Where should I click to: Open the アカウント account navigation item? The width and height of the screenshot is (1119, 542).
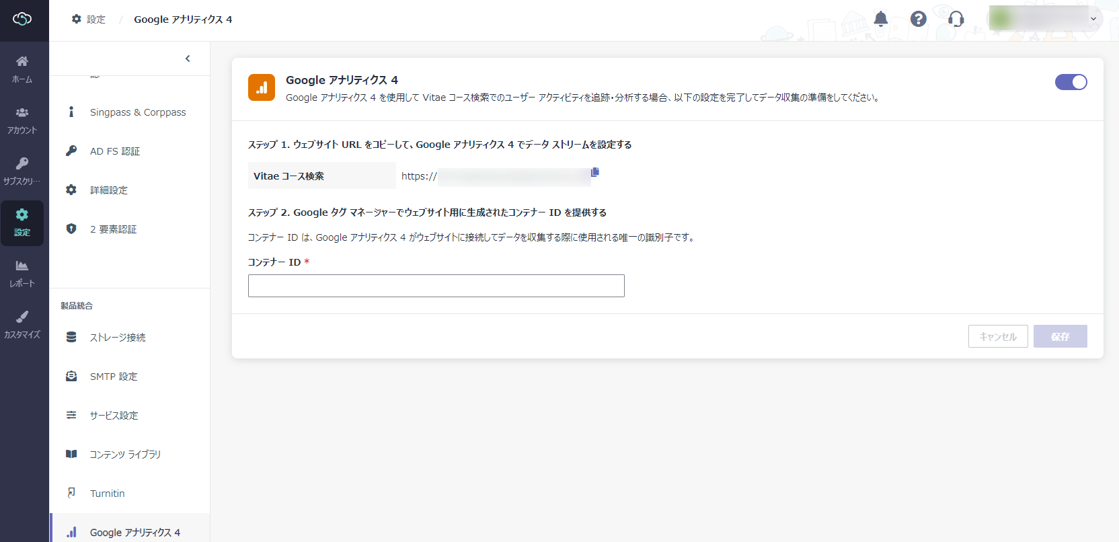tap(22, 120)
